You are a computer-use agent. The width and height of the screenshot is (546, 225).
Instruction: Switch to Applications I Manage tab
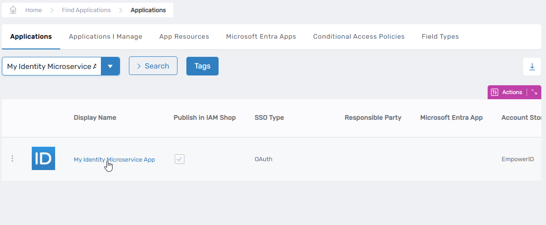pyautogui.click(x=106, y=36)
